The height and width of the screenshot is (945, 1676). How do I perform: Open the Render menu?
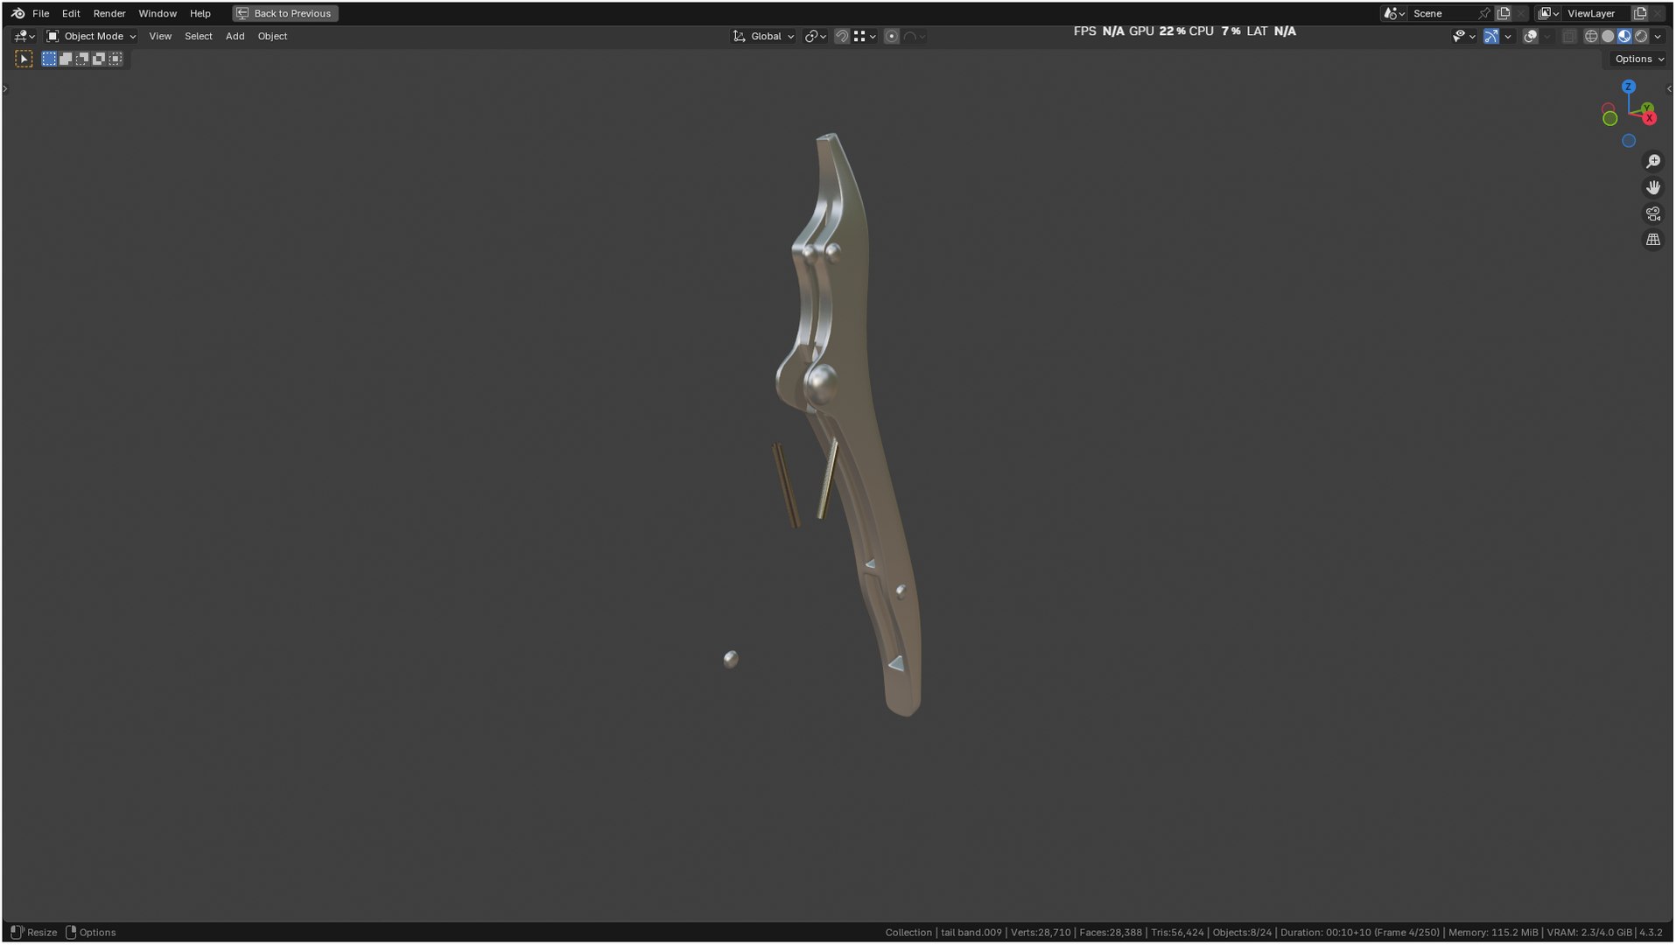(x=109, y=13)
